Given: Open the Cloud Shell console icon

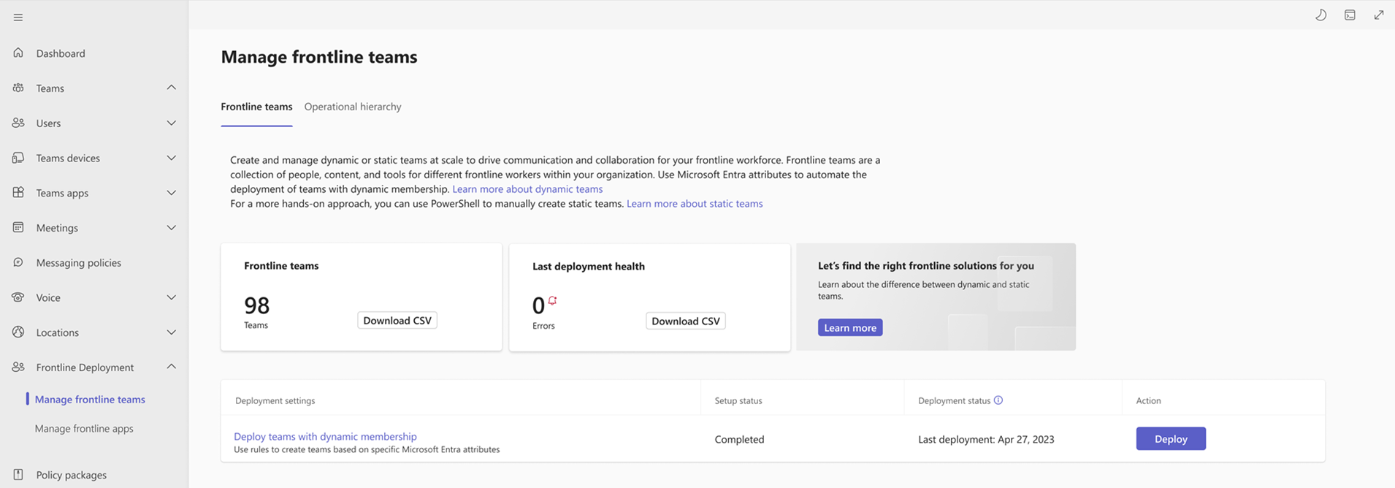Looking at the screenshot, I should pyautogui.click(x=1350, y=15).
